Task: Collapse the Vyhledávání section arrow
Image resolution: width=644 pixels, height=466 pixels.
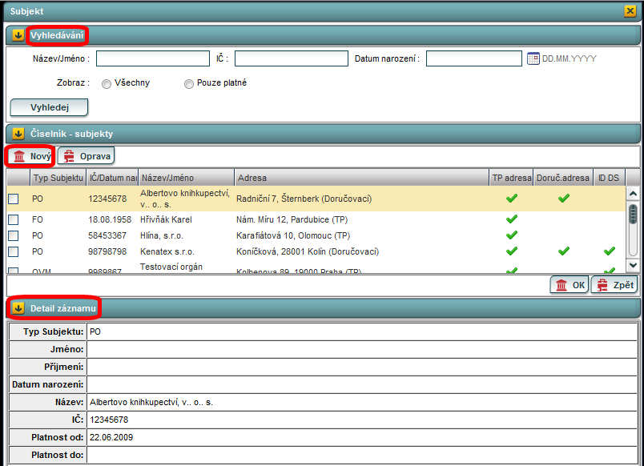Action: pyautogui.click(x=18, y=35)
